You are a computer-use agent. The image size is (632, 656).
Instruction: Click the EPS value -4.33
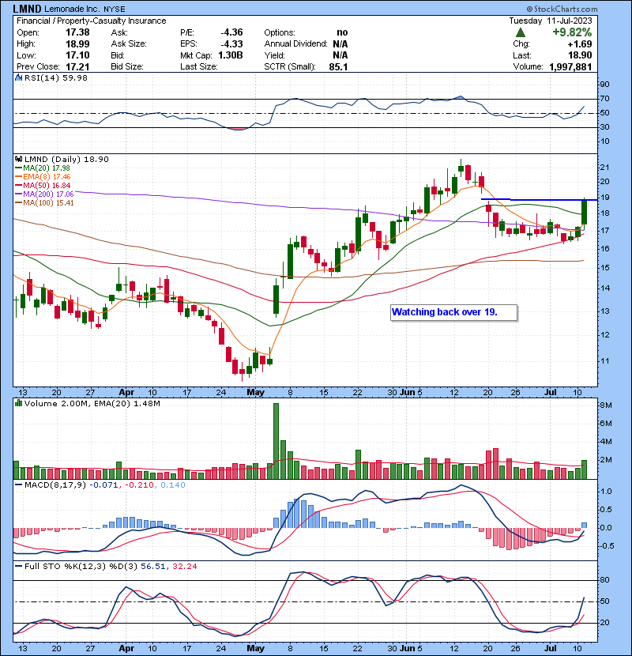(x=231, y=44)
